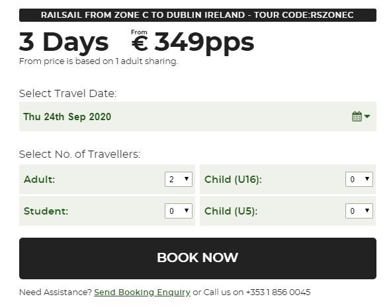This screenshot has height=307, width=391.
Task: Open the Child (U16) count dropdown
Action: pos(359,179)
